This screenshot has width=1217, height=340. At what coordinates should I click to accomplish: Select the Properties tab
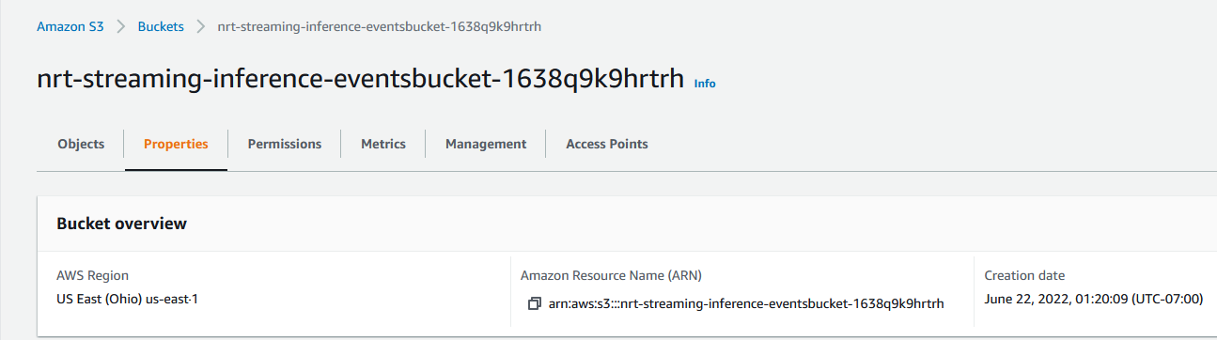[176, 144]
